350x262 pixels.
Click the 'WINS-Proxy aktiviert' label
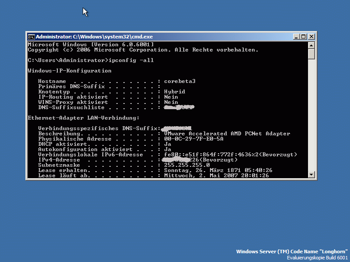[x=73, y=102]
